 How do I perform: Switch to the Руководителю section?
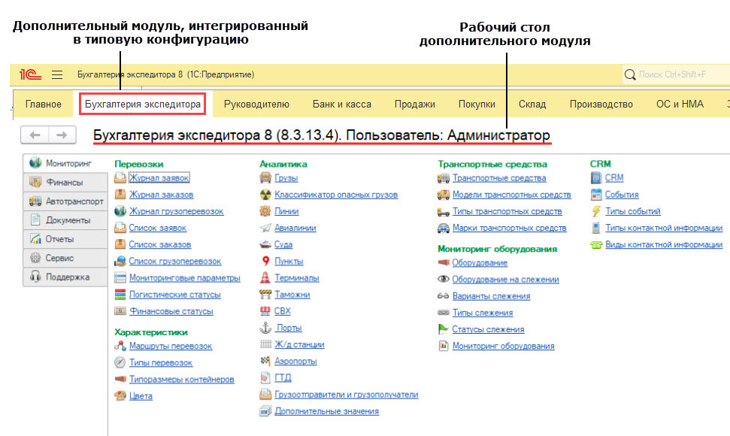(x=256, y=104)
